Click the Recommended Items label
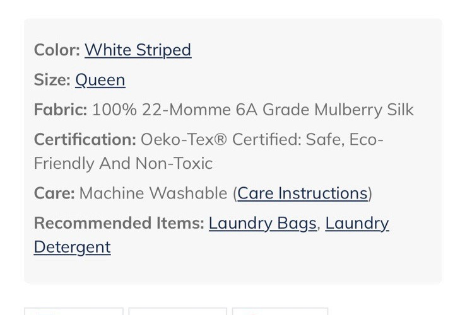 coord(119,223)
